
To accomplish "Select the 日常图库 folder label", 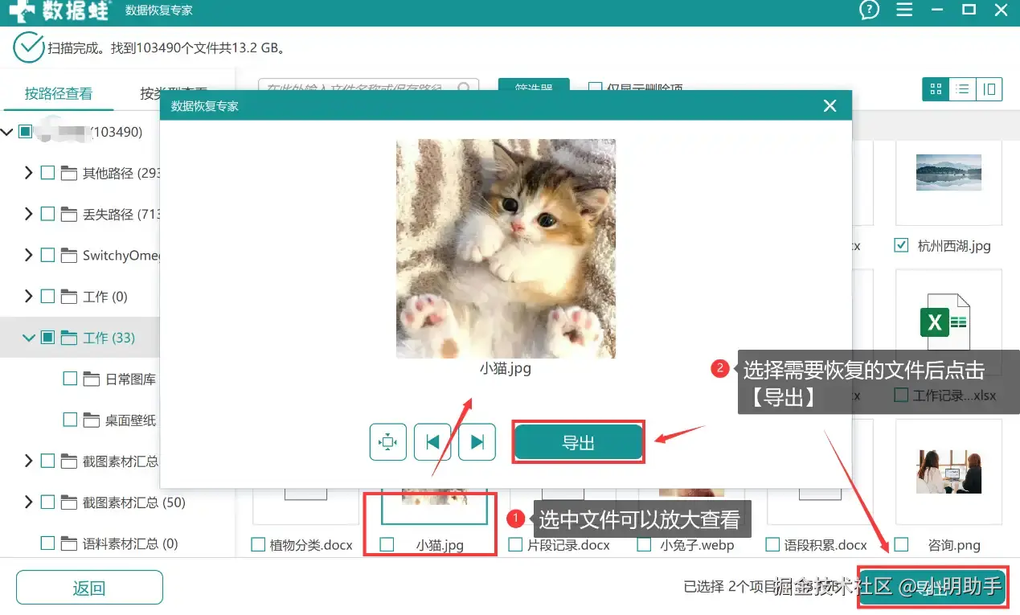I will (x=131, y=379).
